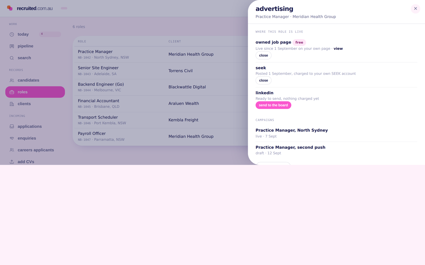Click the Araluen Wealth client cell
Screen dimensions: 425x265
(x=184, y=103)
